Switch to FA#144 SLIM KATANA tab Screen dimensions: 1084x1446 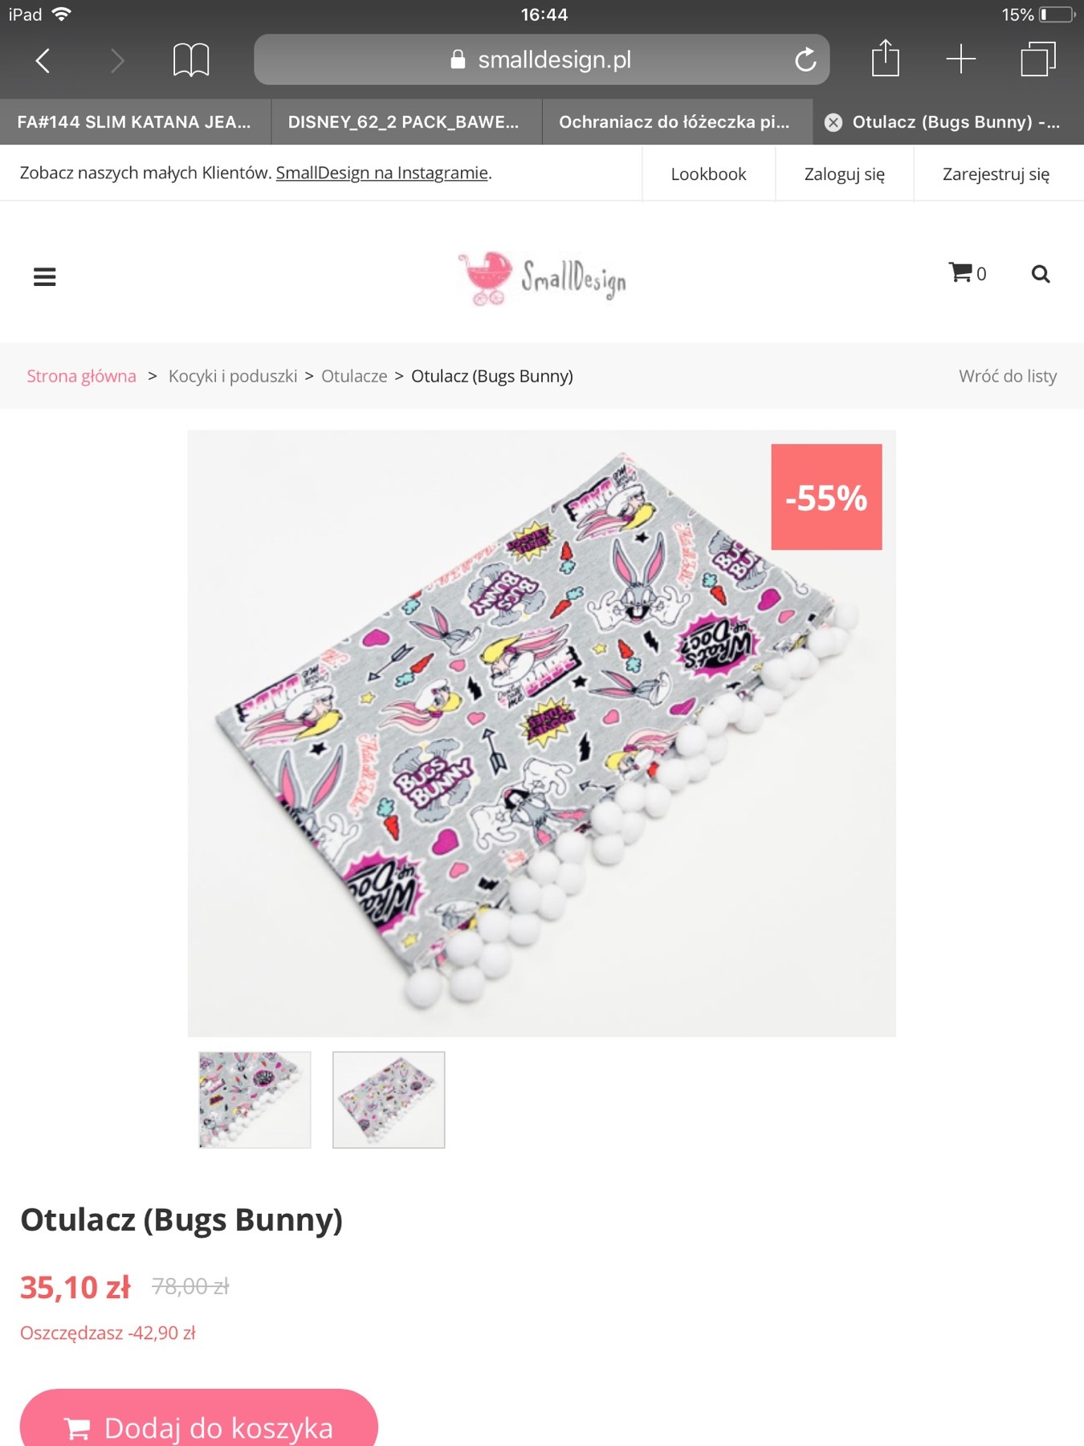click(135, 122)
